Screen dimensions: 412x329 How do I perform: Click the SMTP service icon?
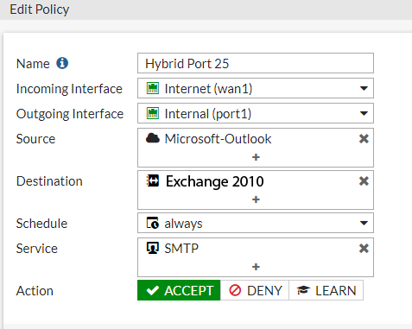point(153,248)
